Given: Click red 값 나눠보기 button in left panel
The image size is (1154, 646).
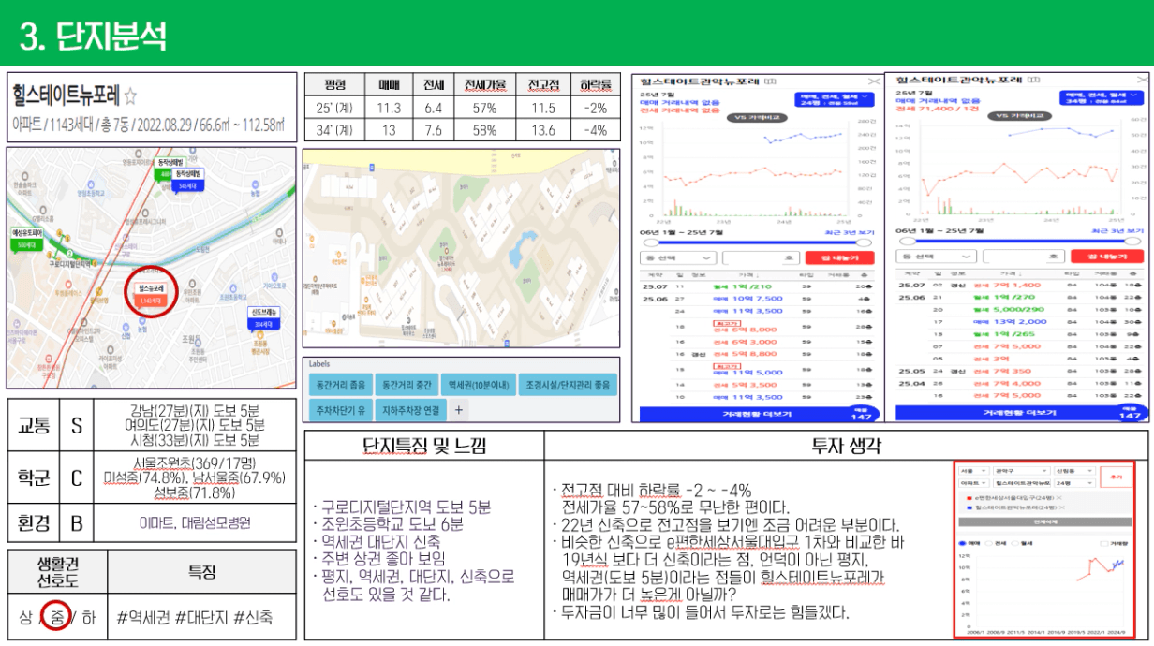Looking at the screenshot, I should point(840,258).
